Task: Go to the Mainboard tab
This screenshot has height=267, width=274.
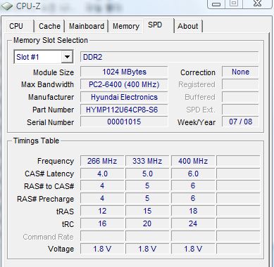Action: pos(87,26)
